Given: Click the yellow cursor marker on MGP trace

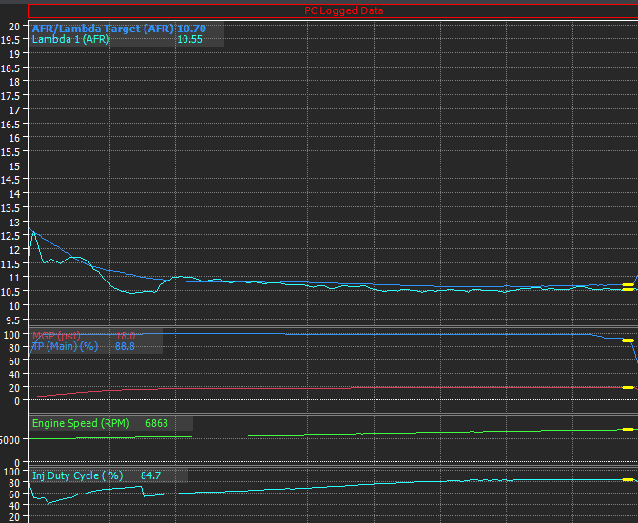Looking at the screenshot, I should pos(628,387).
